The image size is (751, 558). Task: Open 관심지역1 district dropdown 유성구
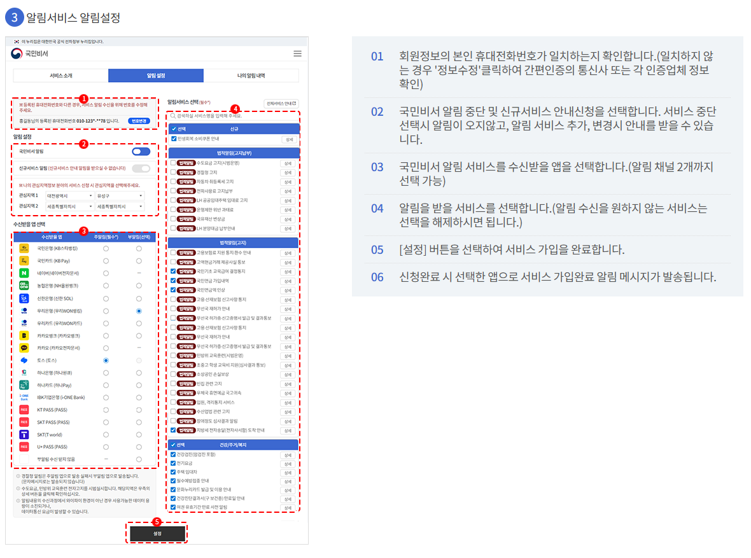click(x=120, y=196)
